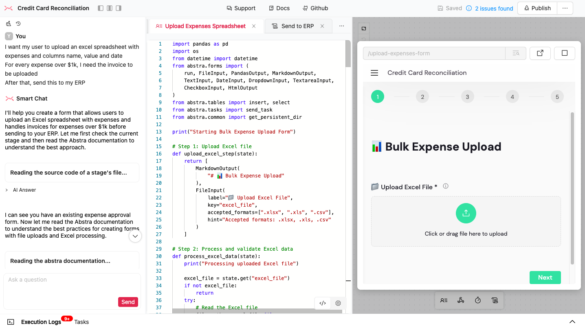Screen dimensions: 585x328
Task: Open form preview in new window
Action: click(x=540, y=53)
